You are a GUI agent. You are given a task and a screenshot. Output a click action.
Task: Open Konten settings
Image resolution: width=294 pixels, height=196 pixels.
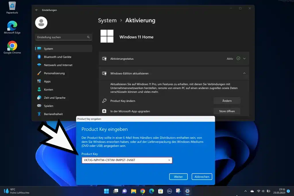(x=63, y=90)
